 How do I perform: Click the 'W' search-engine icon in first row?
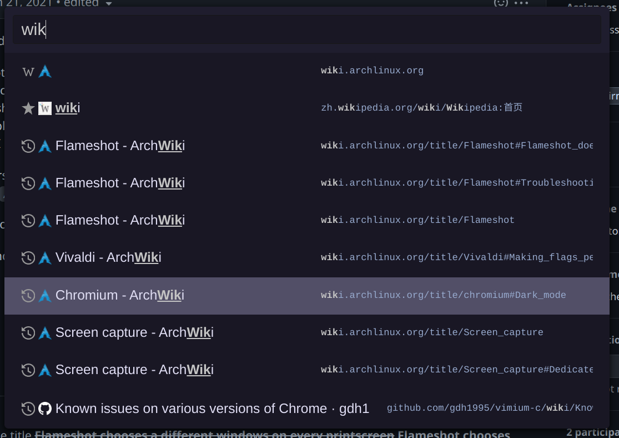click(28, 72)
